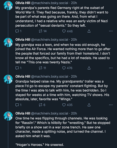This screenshot has height=148, width=117.
Task: Open Olivia Hill's avatar on the Hogan's Heroes post
Action: click(x=8, y=116)
